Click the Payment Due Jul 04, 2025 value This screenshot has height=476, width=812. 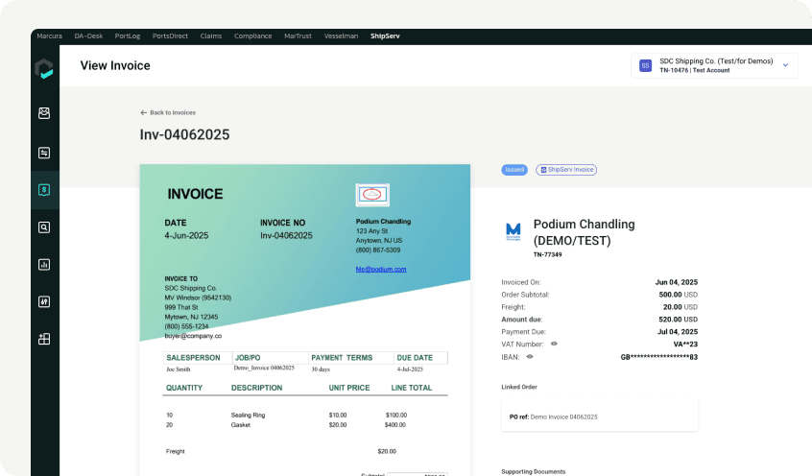(x=678, y=332)
